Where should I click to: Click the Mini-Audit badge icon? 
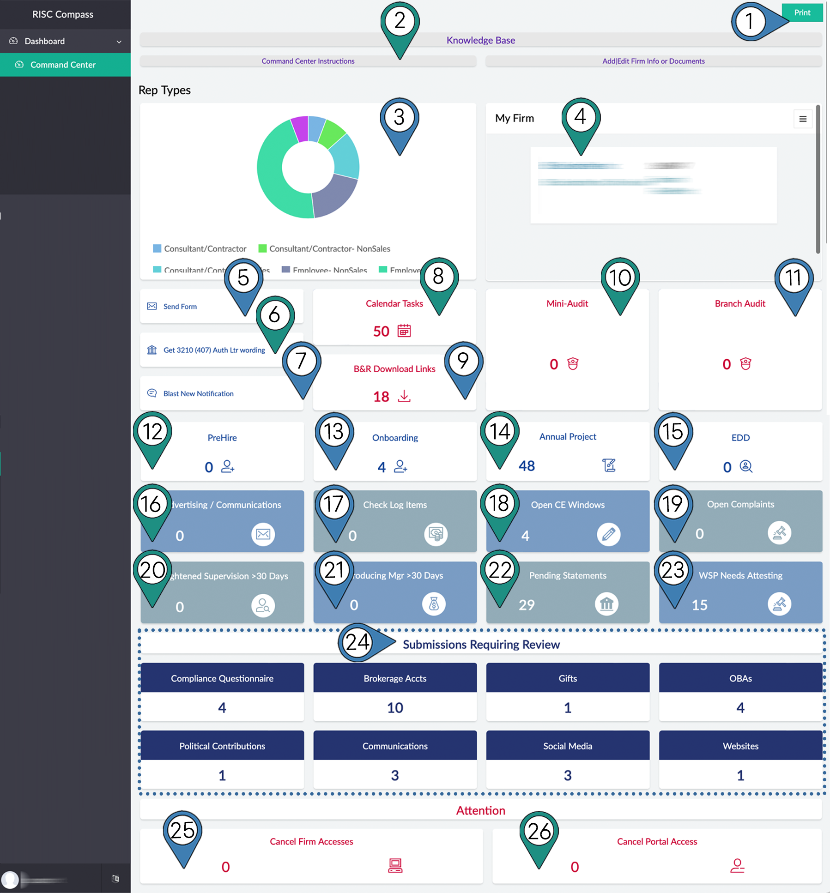pos(573,364)
